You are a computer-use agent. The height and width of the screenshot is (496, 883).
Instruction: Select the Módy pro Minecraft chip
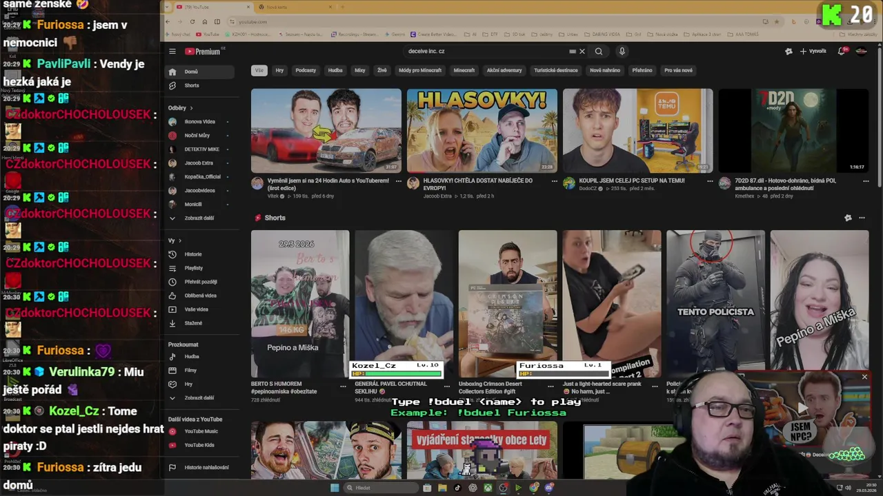pos(420,70)
